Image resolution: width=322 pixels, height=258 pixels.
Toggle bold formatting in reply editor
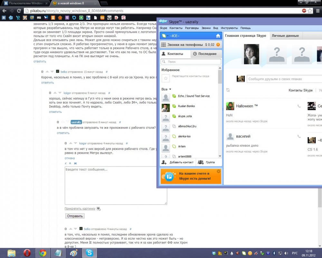(x=75, y=164)
